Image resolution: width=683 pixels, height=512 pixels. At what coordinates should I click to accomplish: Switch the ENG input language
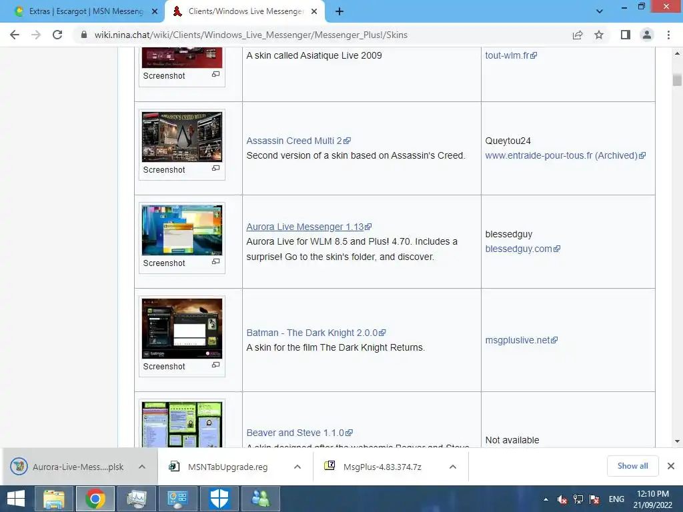[x=616, y=499]
